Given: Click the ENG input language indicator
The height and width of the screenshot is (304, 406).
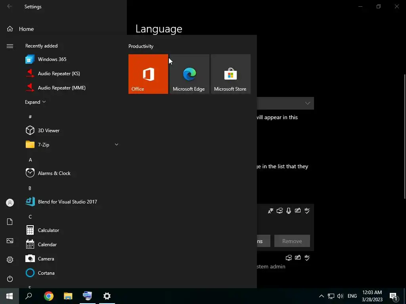Looking at the screenshot, I should click(x=352, y=296).
